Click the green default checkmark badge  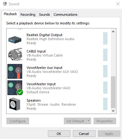(x=20, y=92)
